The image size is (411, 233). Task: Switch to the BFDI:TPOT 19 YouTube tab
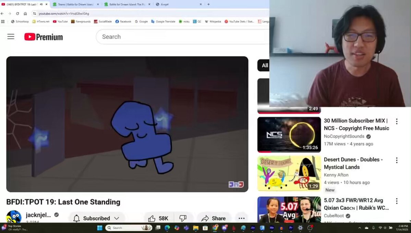point(25,4)
